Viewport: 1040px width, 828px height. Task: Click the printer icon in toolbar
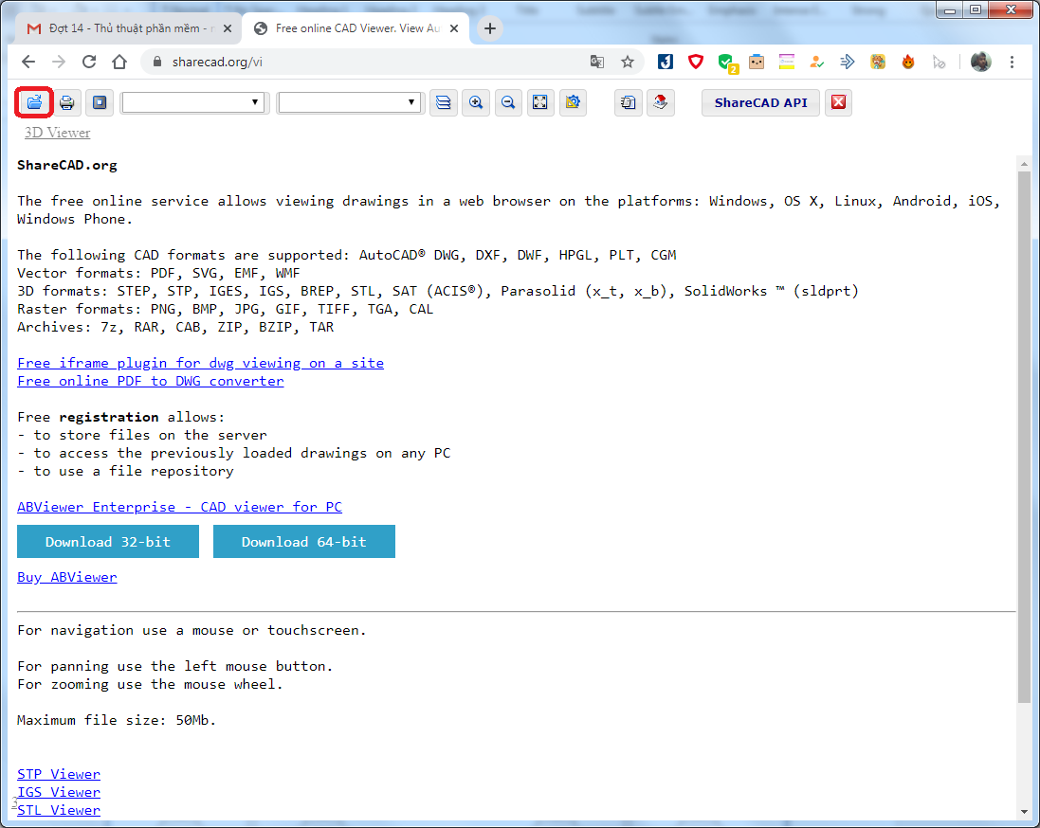click(67, 102)
